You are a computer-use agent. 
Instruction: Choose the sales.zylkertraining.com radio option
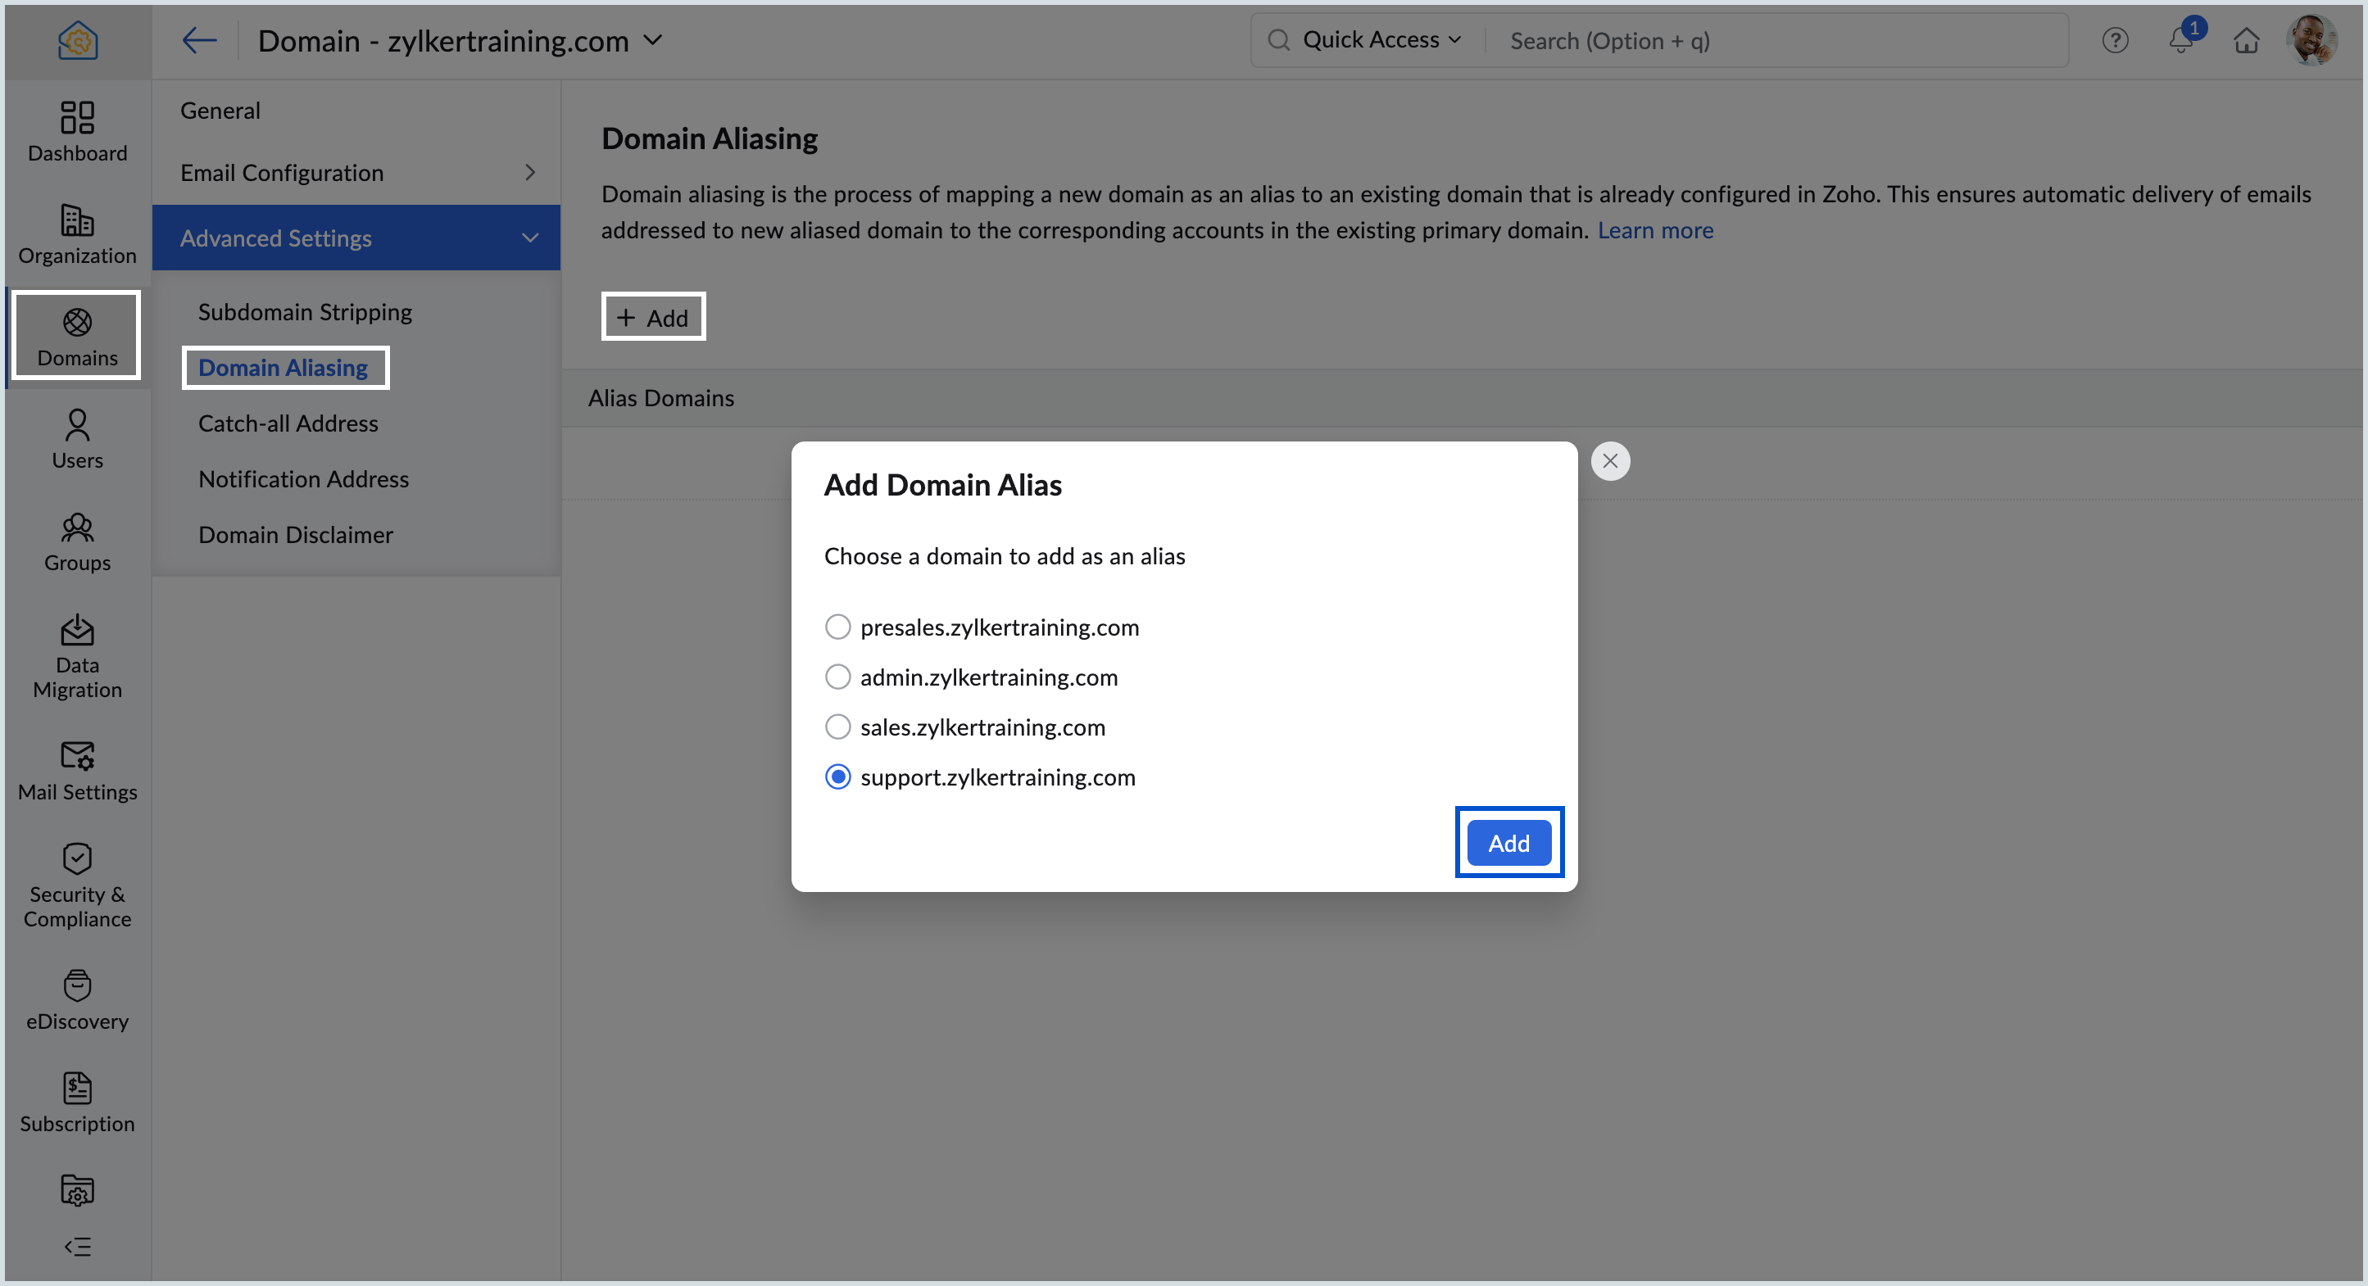click(837, 727)
